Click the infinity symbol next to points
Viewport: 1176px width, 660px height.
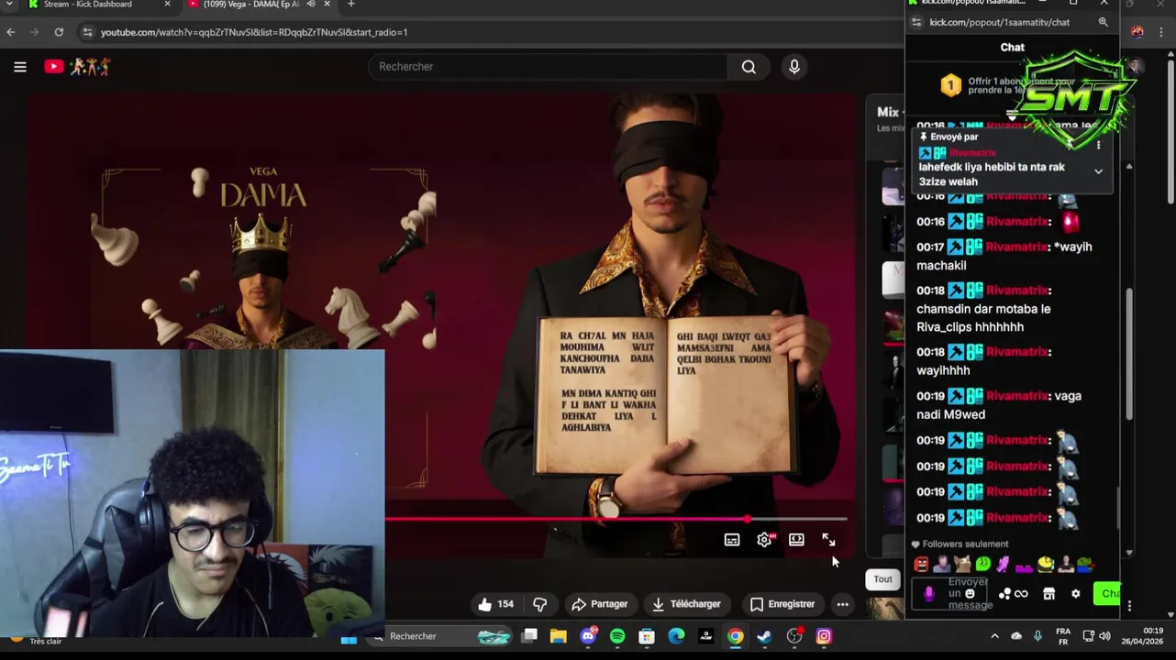[1021, 594]
